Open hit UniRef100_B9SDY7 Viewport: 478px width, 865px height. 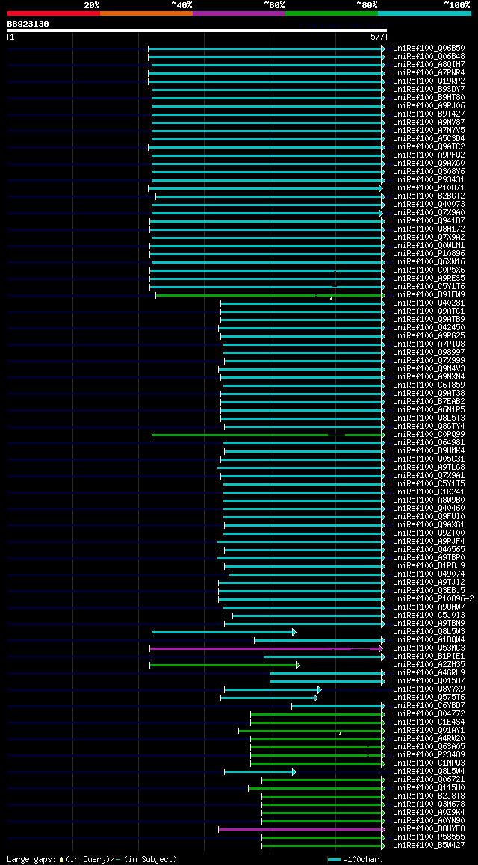tap(429, 90)
